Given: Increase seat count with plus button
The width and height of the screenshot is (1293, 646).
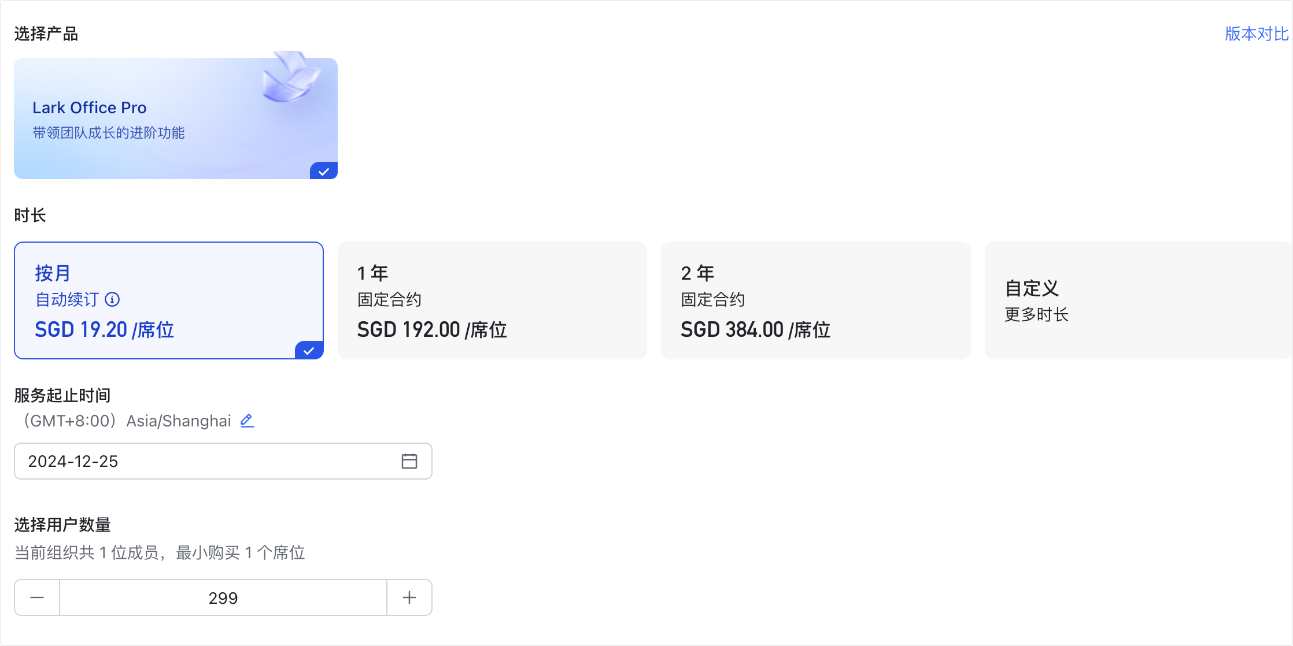Looking at the screenshot, I should click(409, 597).
